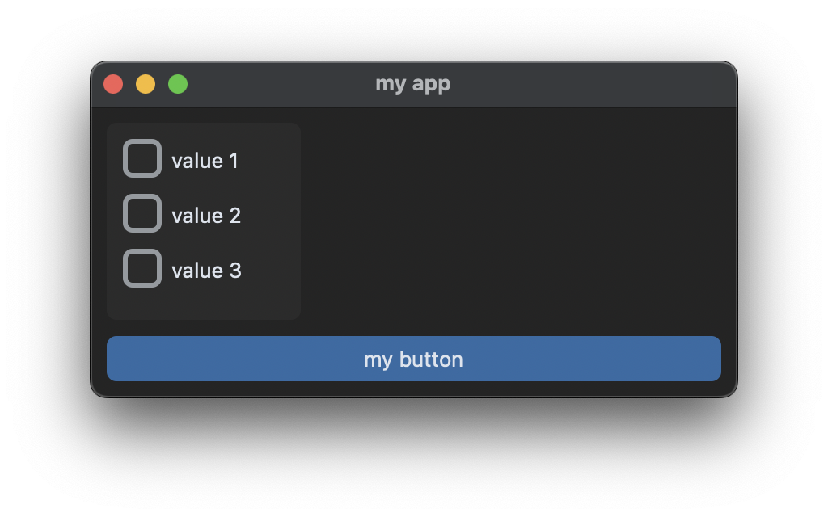
Task: Click the "value 3" label text
Action: point(206,270)
